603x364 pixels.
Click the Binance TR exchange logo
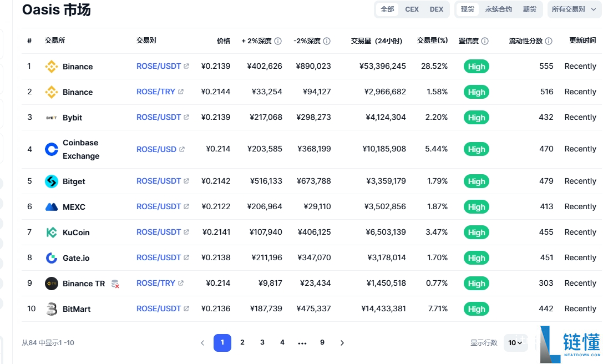[x=52, y=284]
